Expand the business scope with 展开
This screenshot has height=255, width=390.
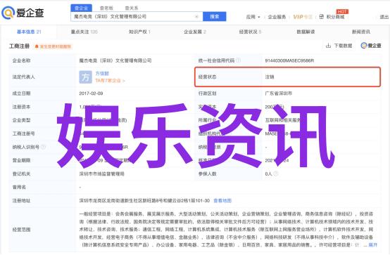(373, 245)
